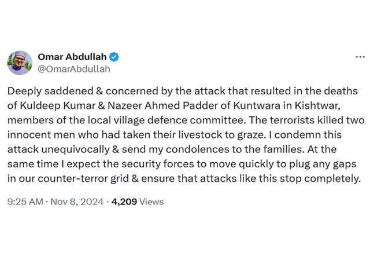Click the 9:25 AM timestamp
370x278 pixels.
(25, 202)
